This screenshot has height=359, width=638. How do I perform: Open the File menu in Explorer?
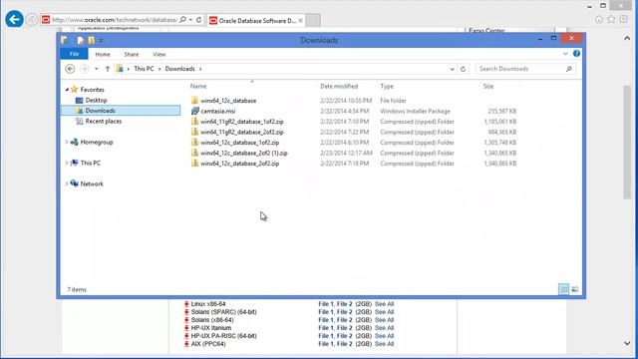point(74,54)
